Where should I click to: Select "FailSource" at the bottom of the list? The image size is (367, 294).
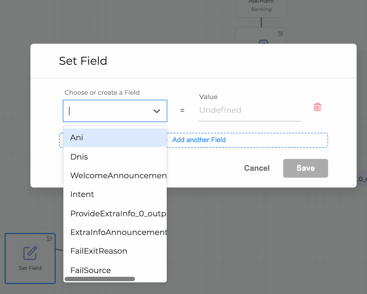coord(90,270)
